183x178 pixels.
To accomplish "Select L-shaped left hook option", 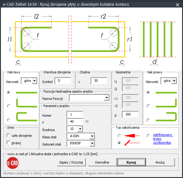I will [x=8, y=106].
